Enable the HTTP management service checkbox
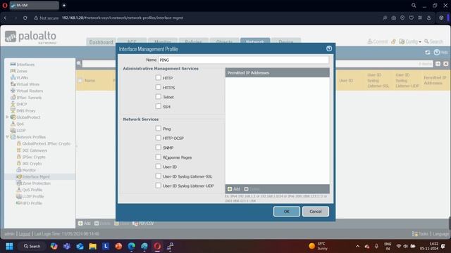Screen dimensions: 451x253 [x=158, y=77]
